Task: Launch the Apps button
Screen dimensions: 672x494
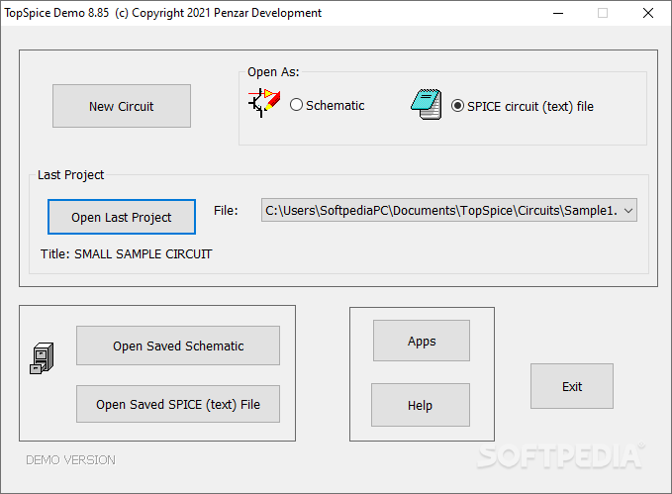Action: [422, 341]
